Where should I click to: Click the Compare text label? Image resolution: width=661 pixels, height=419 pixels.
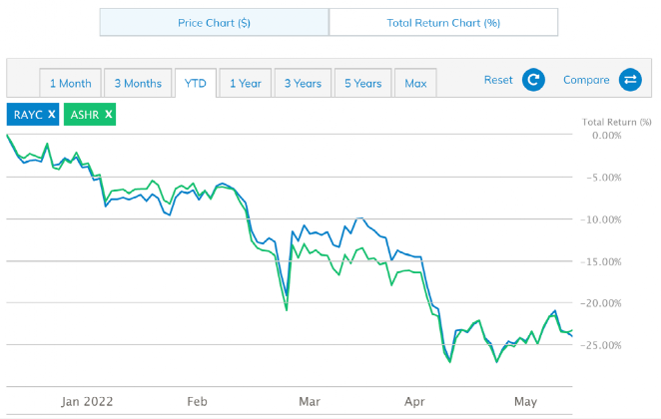[x=586, y=81]
